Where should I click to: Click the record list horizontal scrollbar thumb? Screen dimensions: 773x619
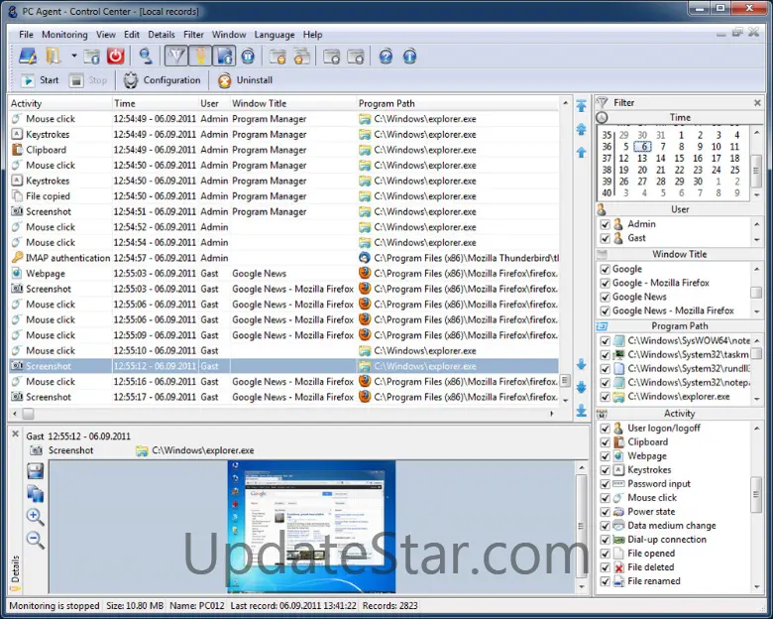28,414
